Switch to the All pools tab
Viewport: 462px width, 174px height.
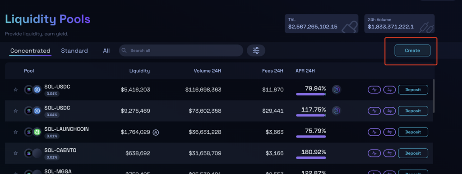point(106,50)
